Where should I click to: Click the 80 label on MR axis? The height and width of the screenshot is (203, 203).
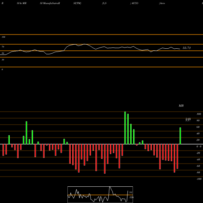pos(198,121)
